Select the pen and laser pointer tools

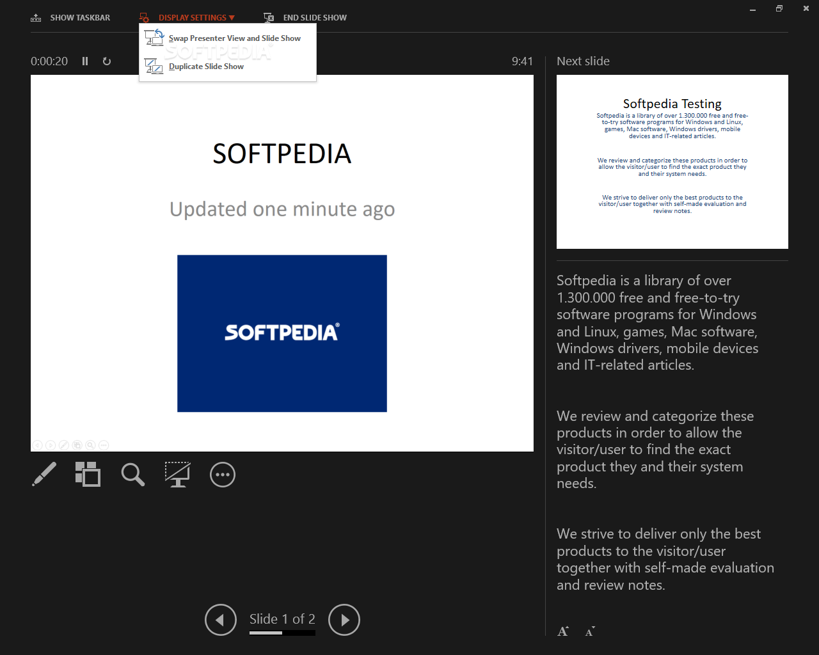tap(44, 474)
